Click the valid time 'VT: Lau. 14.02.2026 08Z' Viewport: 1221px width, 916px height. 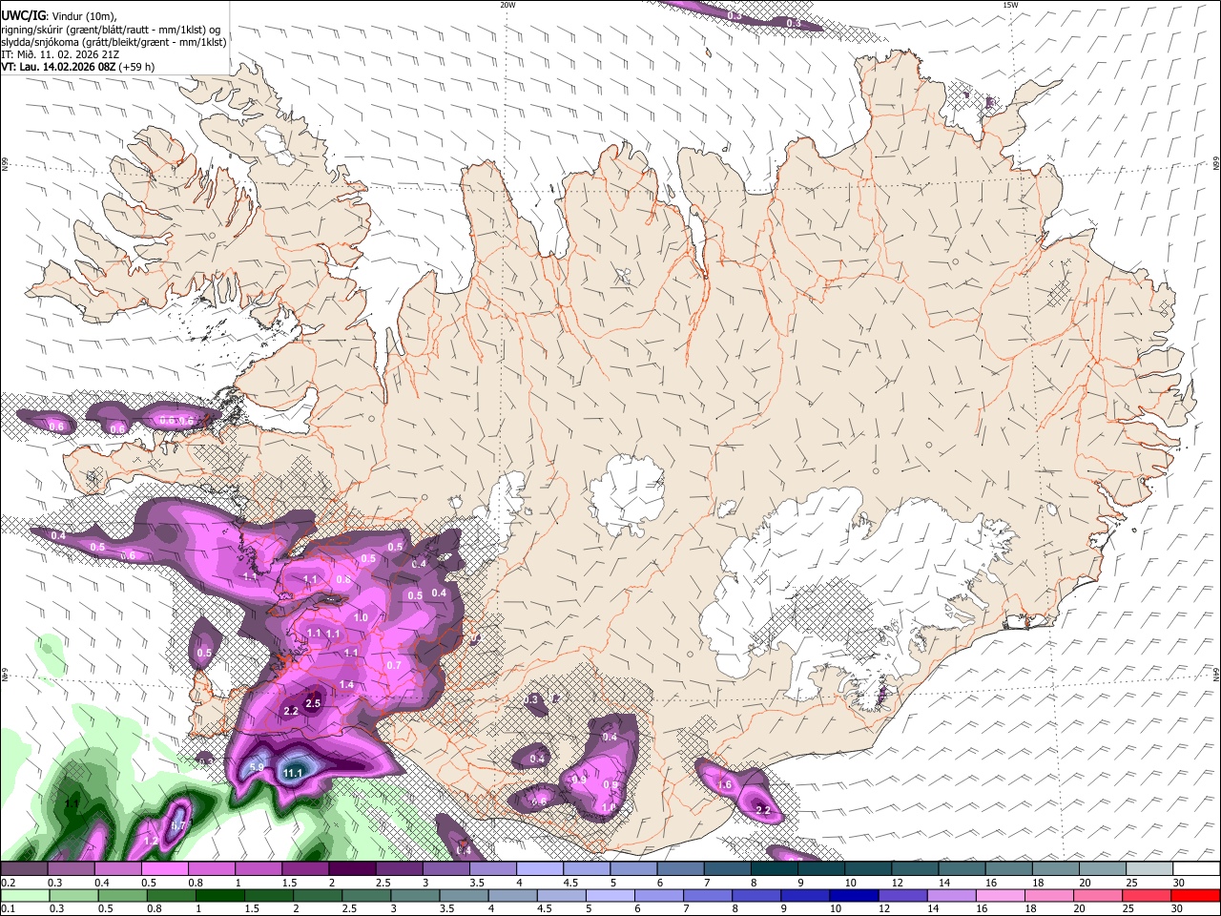tap(58, 68)
